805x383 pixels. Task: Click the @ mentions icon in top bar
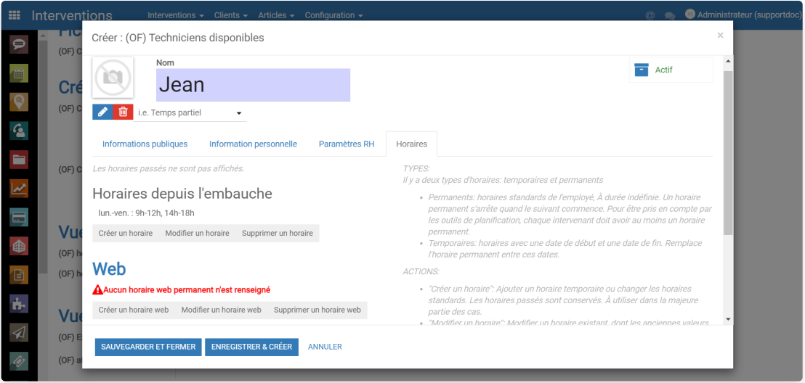pyautogui.click(x=650, y=15)
